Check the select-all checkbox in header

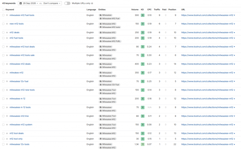[3, 10]
